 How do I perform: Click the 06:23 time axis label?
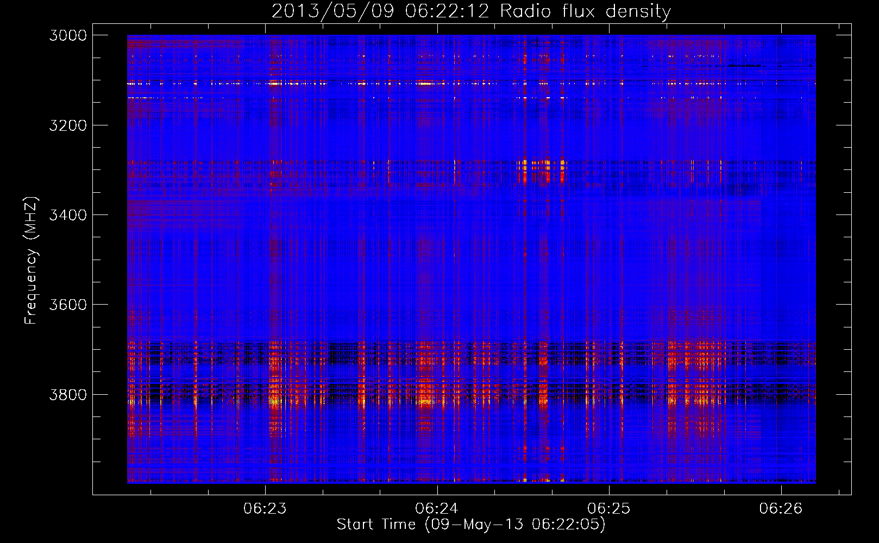(x=265, y=509)
